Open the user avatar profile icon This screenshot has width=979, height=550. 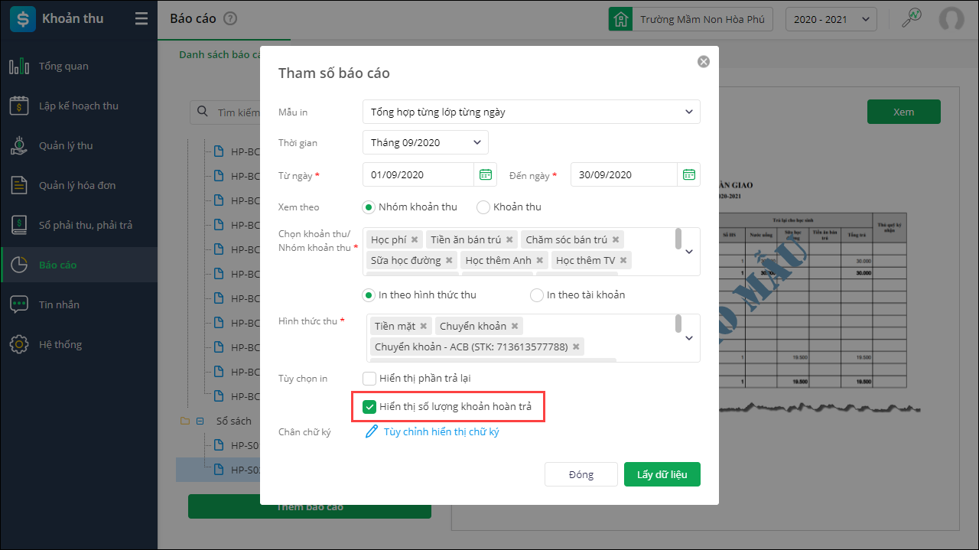tap(951, 19)
